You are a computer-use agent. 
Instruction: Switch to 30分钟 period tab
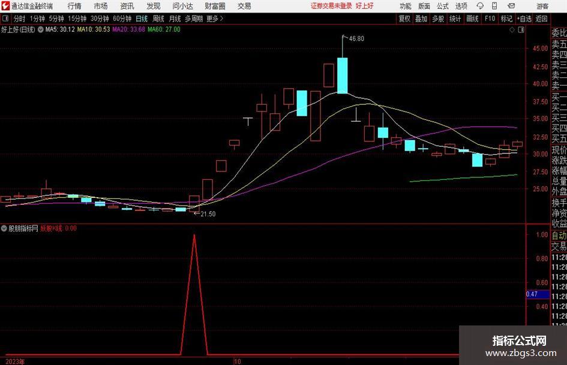coord(100,19)
